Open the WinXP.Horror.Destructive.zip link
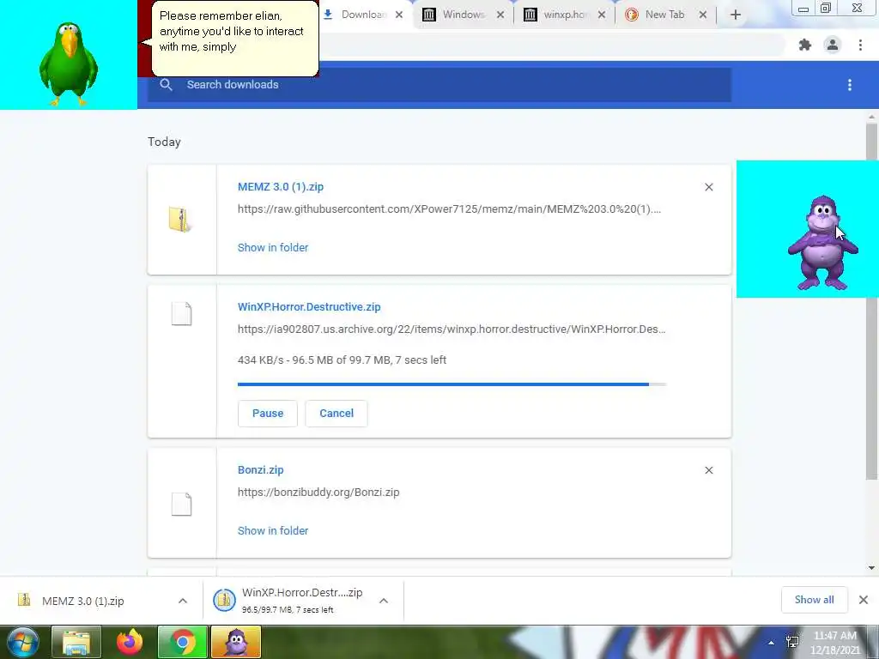Image resolution: width=879 pixels, height=659 pixels. pos(309,307)
